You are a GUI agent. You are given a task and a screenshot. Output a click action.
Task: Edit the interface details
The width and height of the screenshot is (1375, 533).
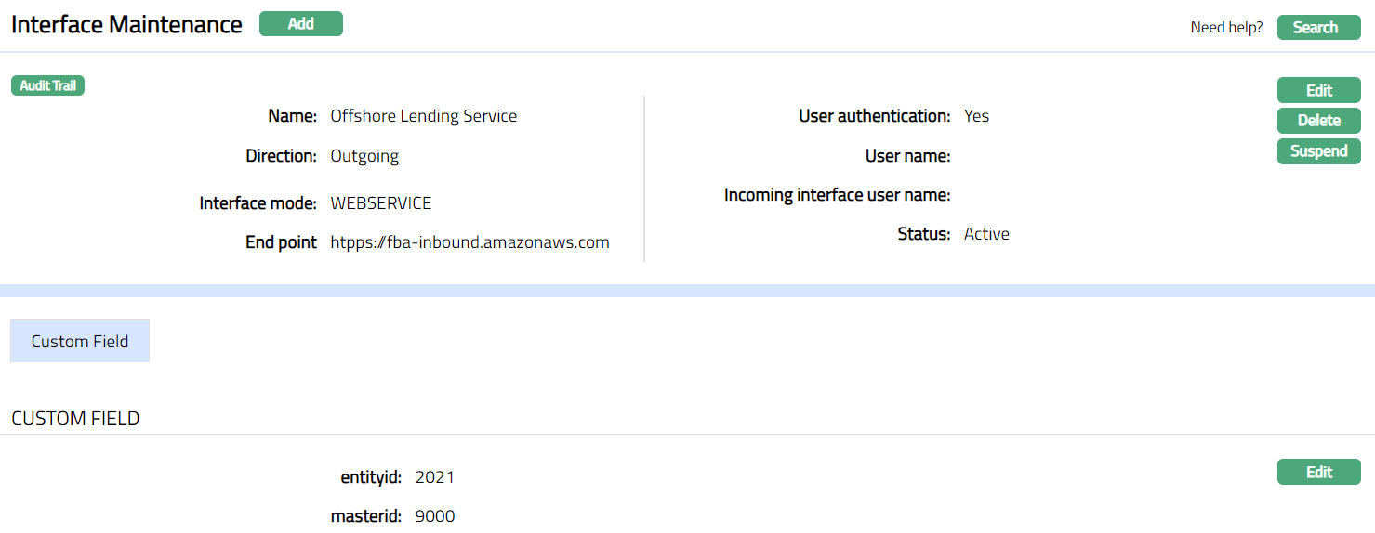click(x=1318, y=90)
